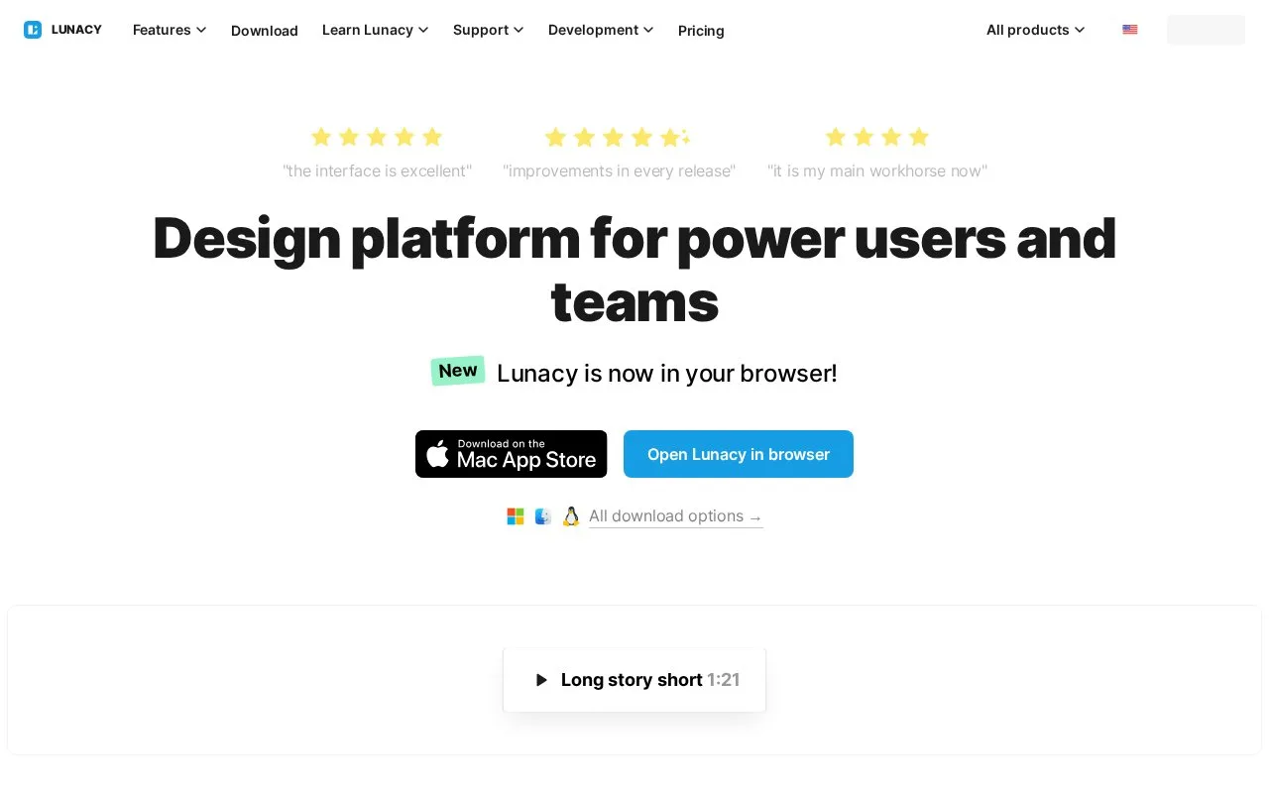Expand the Development dropdown menu
1269x793 pixels.
[601, 30]
